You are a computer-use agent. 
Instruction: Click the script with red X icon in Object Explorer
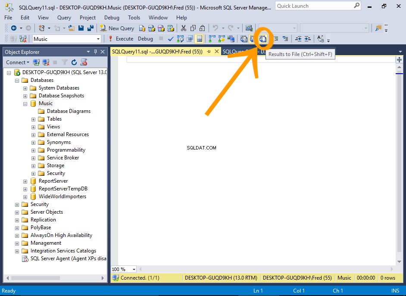(x=84, y=62)
